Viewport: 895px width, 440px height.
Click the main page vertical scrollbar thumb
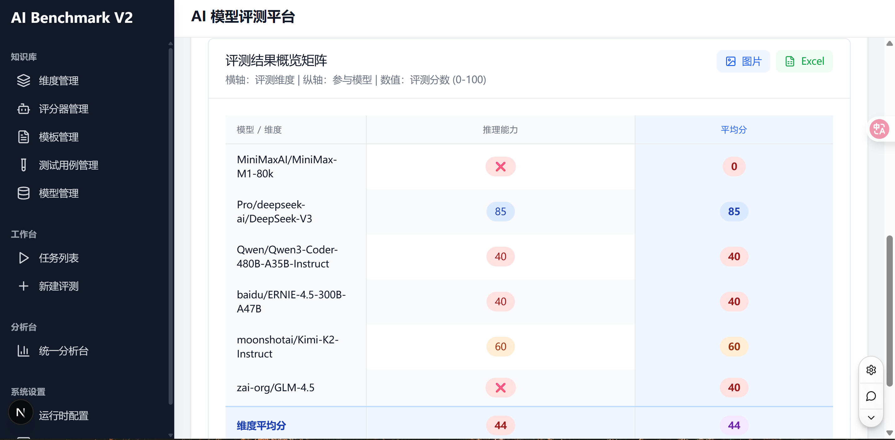pyautogui.click(x=889, y=311)
